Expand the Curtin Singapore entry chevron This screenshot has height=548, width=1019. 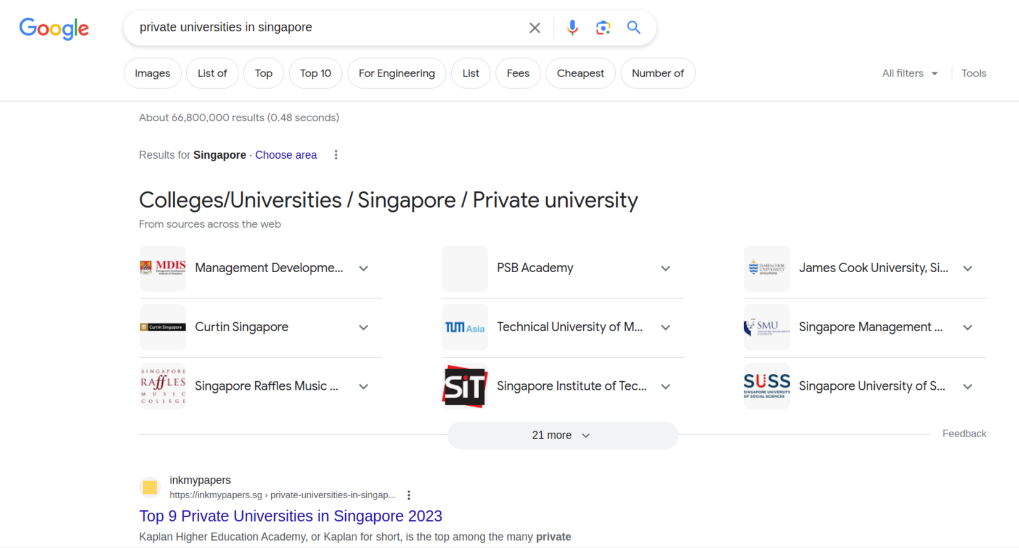(364, 328)
